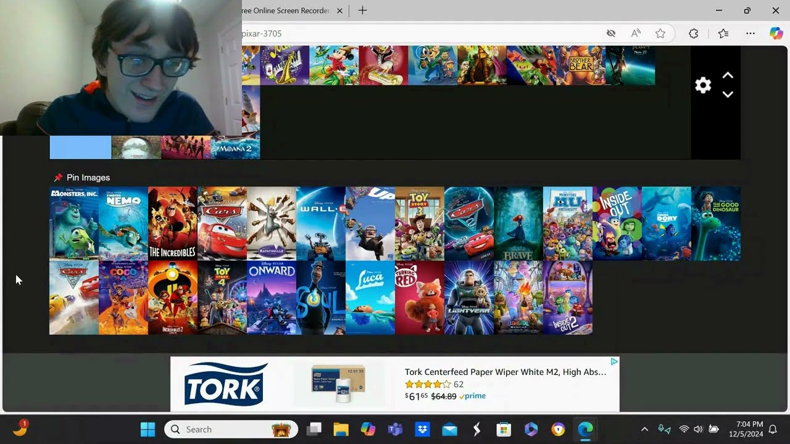This screenshot has height=444, width=790.
Task: Pick the Toy Story 4 poster
Action: (222, 298)
